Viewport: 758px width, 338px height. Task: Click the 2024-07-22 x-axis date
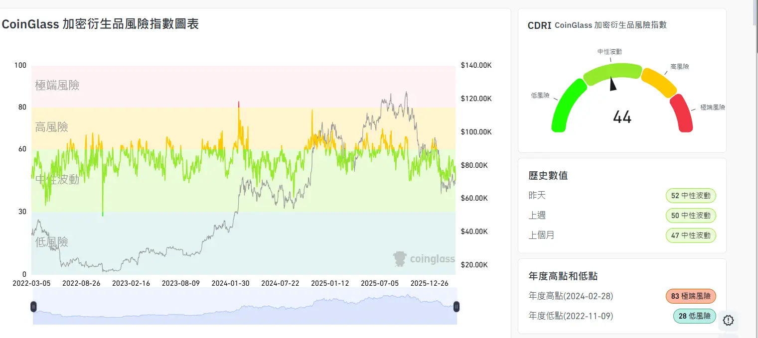281,283
